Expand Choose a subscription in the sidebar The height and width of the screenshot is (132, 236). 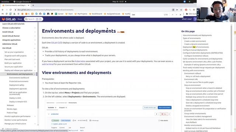tap(35, 28)
